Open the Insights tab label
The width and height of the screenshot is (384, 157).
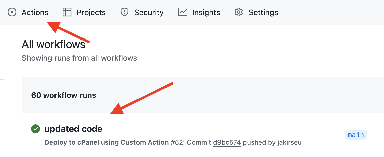(x=206, y=12)
